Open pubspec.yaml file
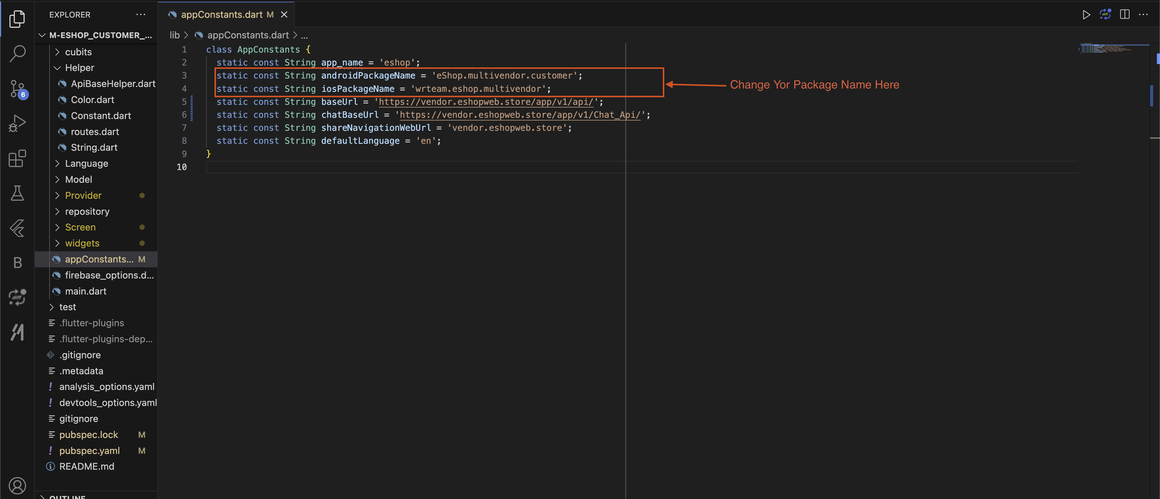This screenshot has height=499, width=1160. point(89,451)
